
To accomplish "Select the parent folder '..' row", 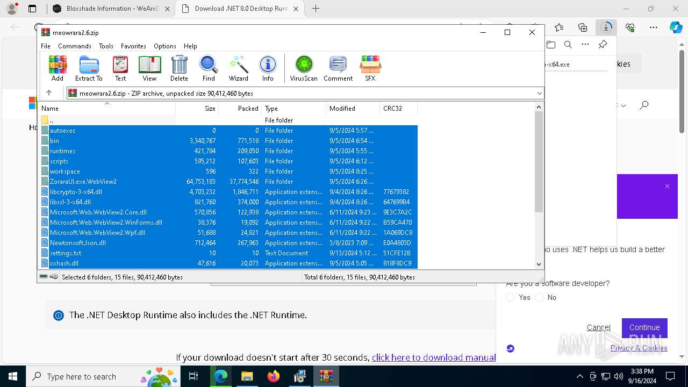I will click(228, 120).
